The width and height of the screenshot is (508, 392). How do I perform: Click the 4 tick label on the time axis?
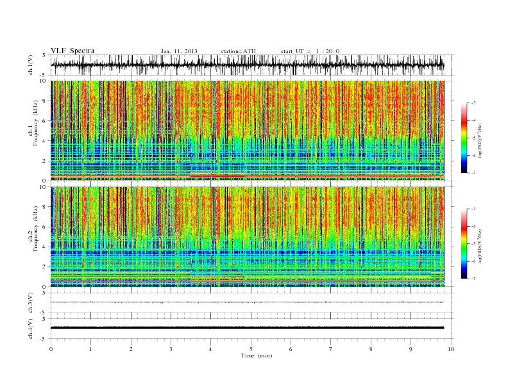point(211,349)
